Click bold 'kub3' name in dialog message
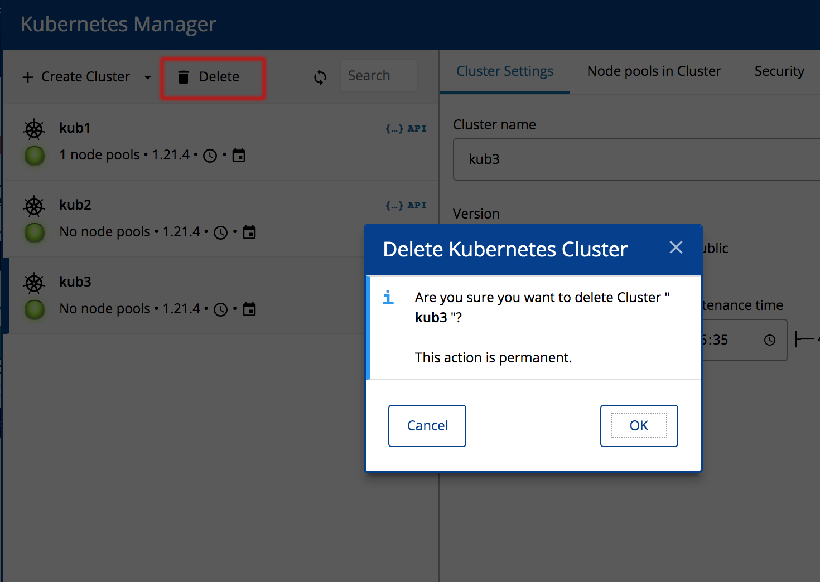 431,318
